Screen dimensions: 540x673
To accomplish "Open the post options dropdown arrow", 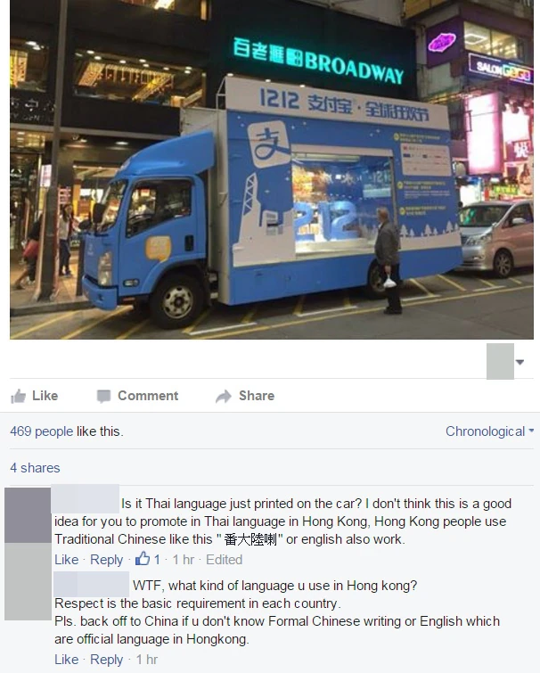I will (520, 362).
